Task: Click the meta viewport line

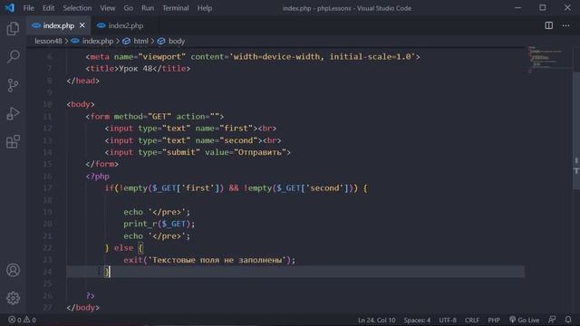Action: pos(253,56)
